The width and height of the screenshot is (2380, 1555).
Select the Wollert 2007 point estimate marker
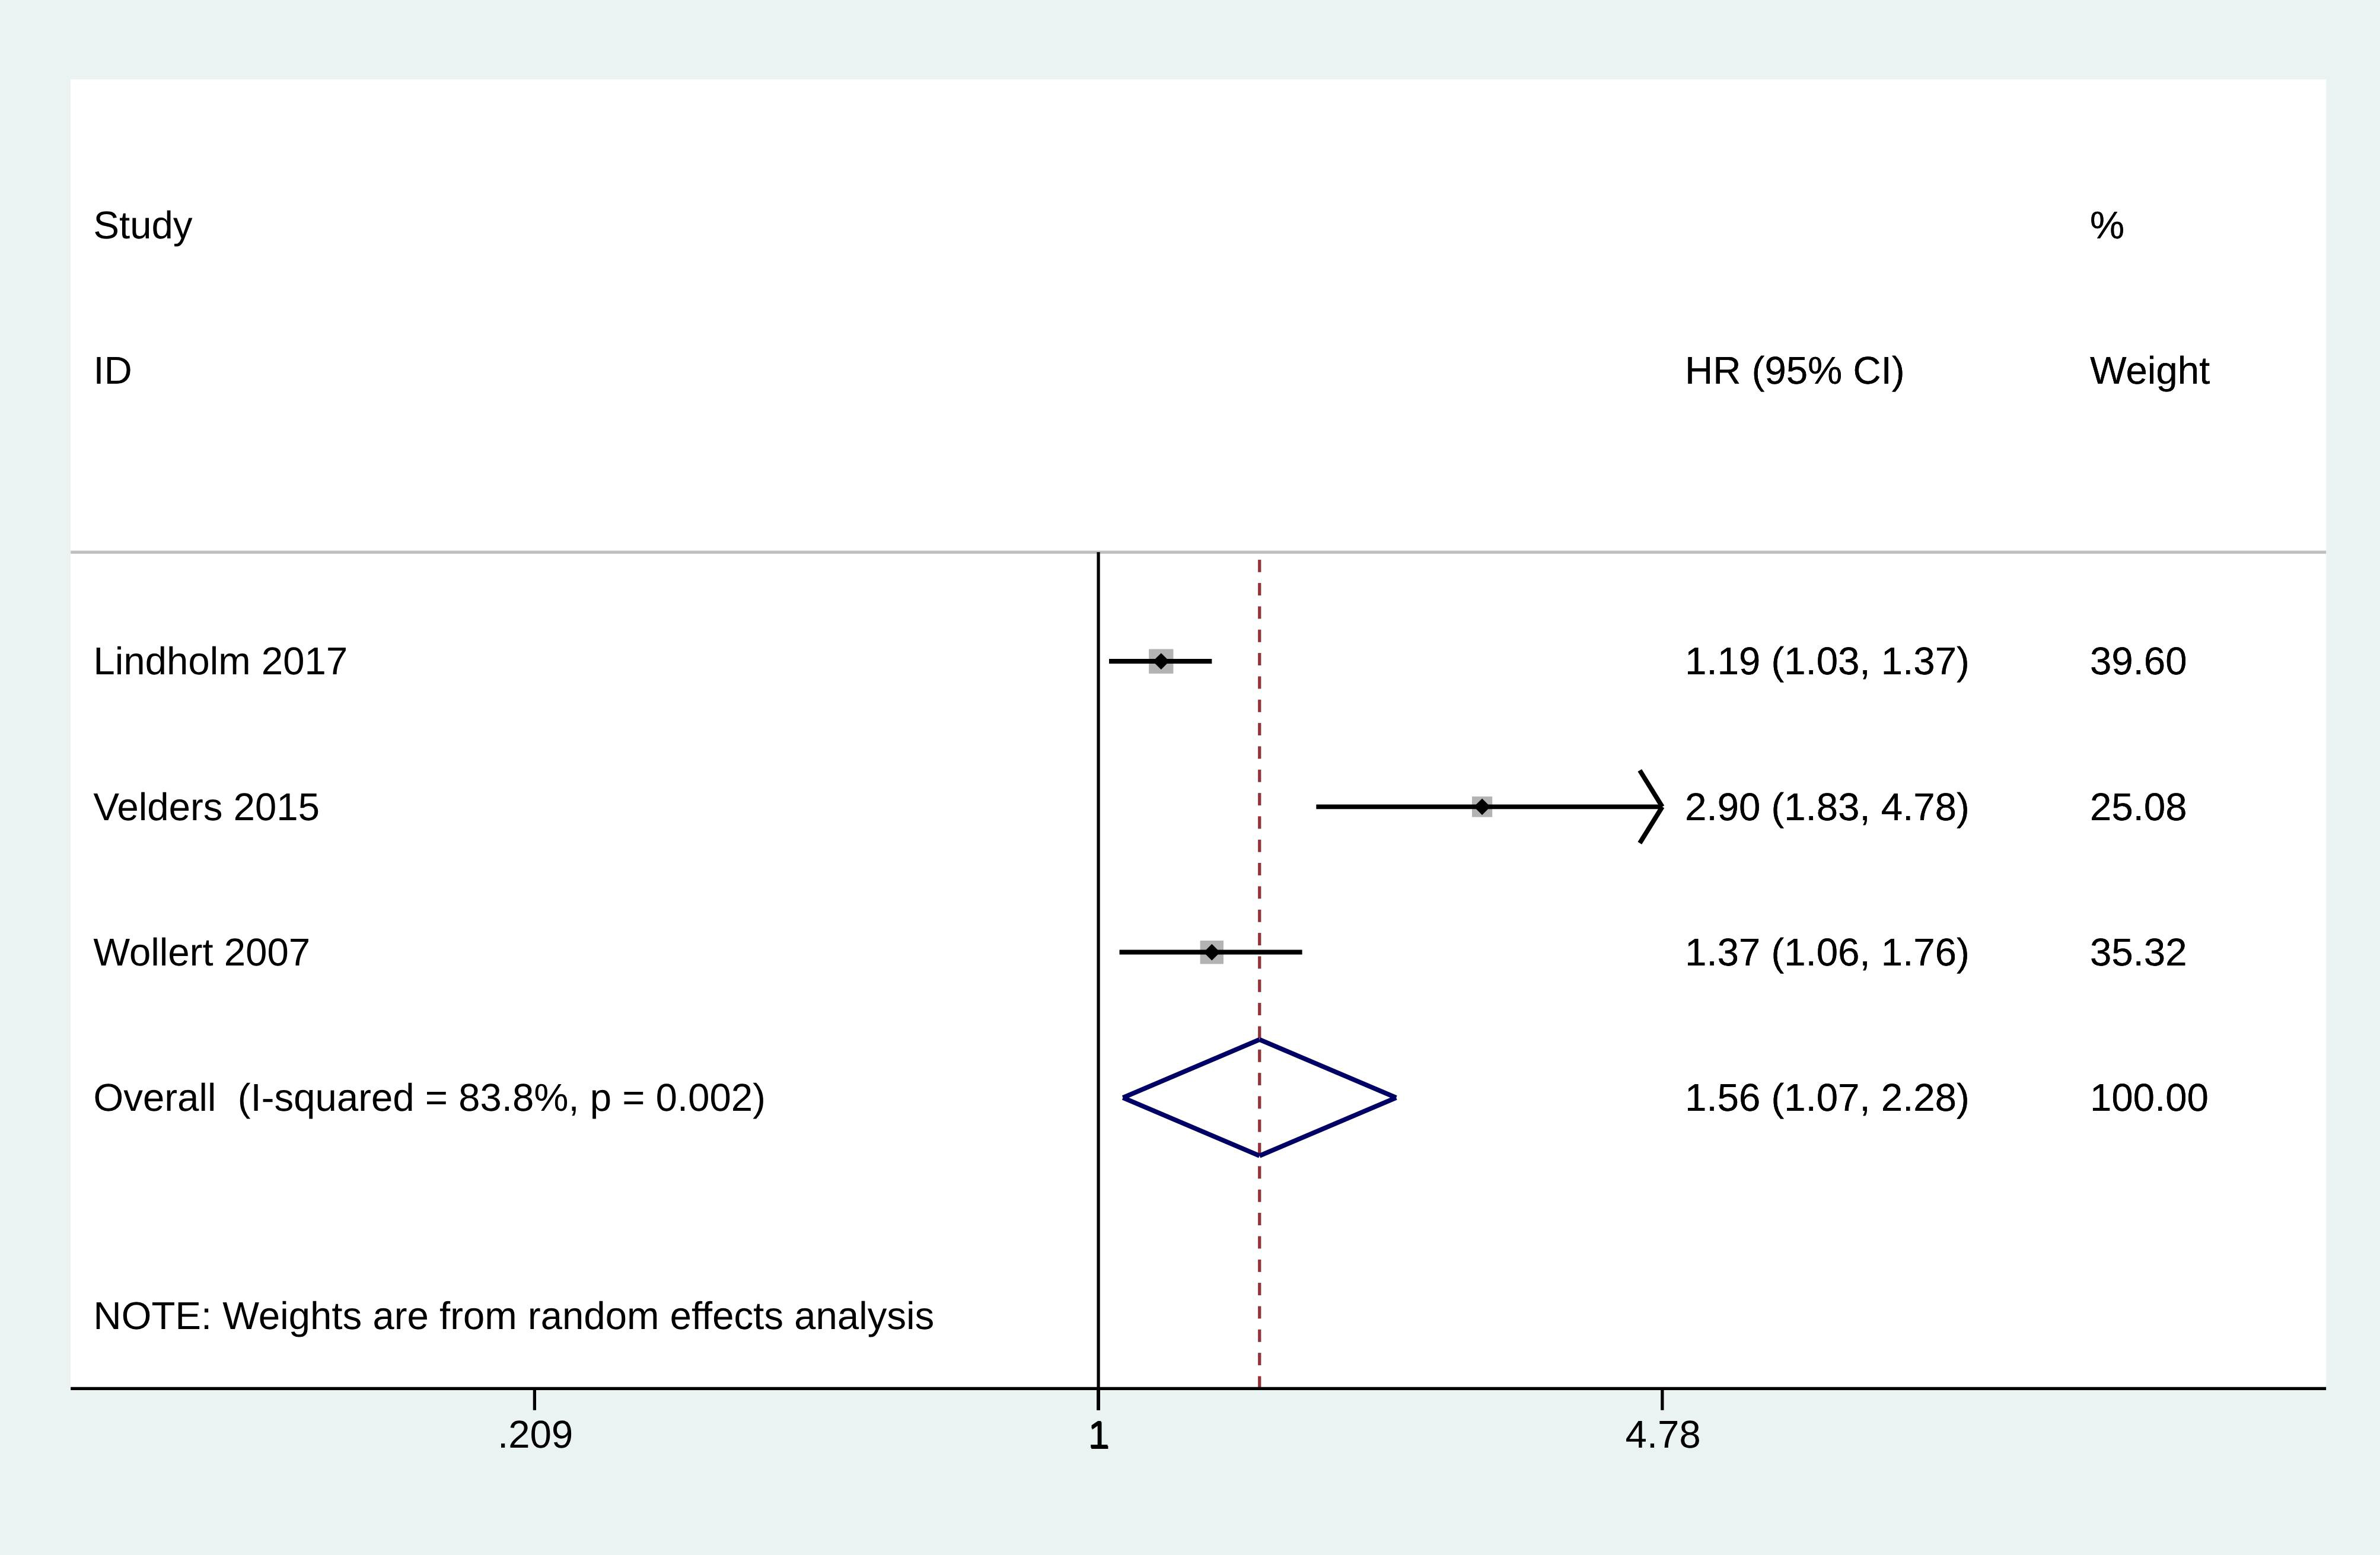coord(1211,952)
